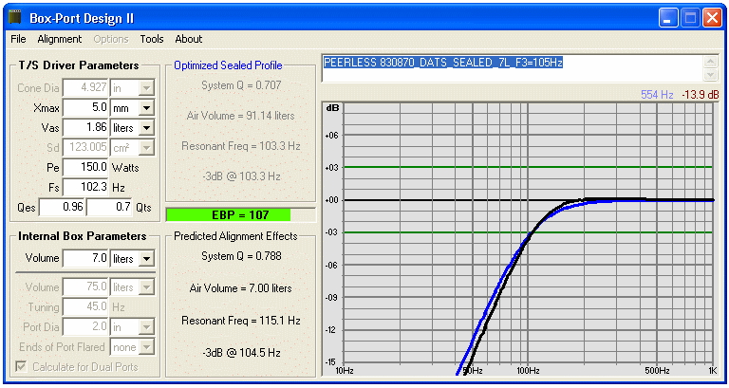Expand the Vas units dropdown
The height and width of the screenshot is (388, 729).
[146, 128]
